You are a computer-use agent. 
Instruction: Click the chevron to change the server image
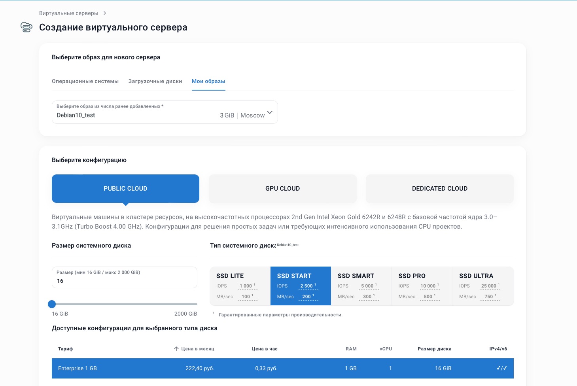[269, 112]
